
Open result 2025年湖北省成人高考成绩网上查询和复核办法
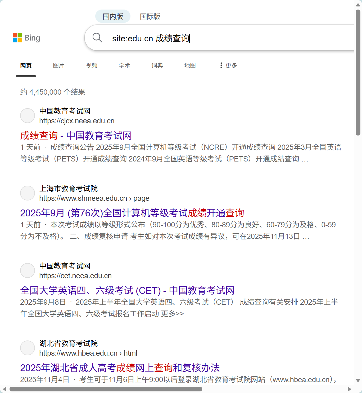pos(120,368)
